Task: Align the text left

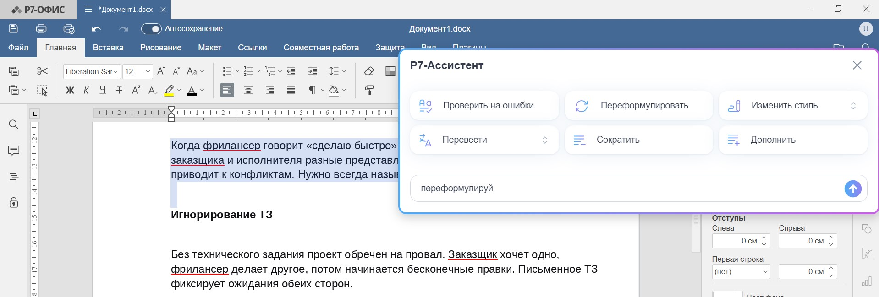Action: coord(227,90)
